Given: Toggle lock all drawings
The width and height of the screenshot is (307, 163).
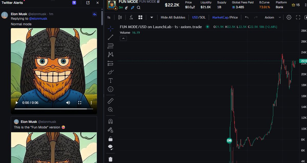Looking at the screenshot, I should 111,139.
